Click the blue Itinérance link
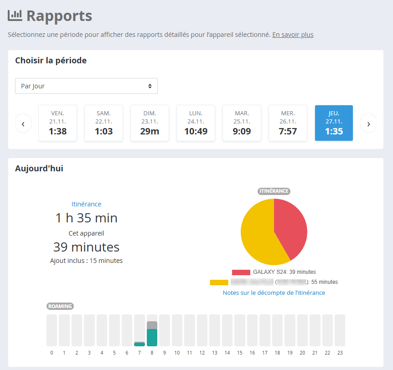Image resolution: width=393 pixels, height=370 pixels. click(86, 204)
